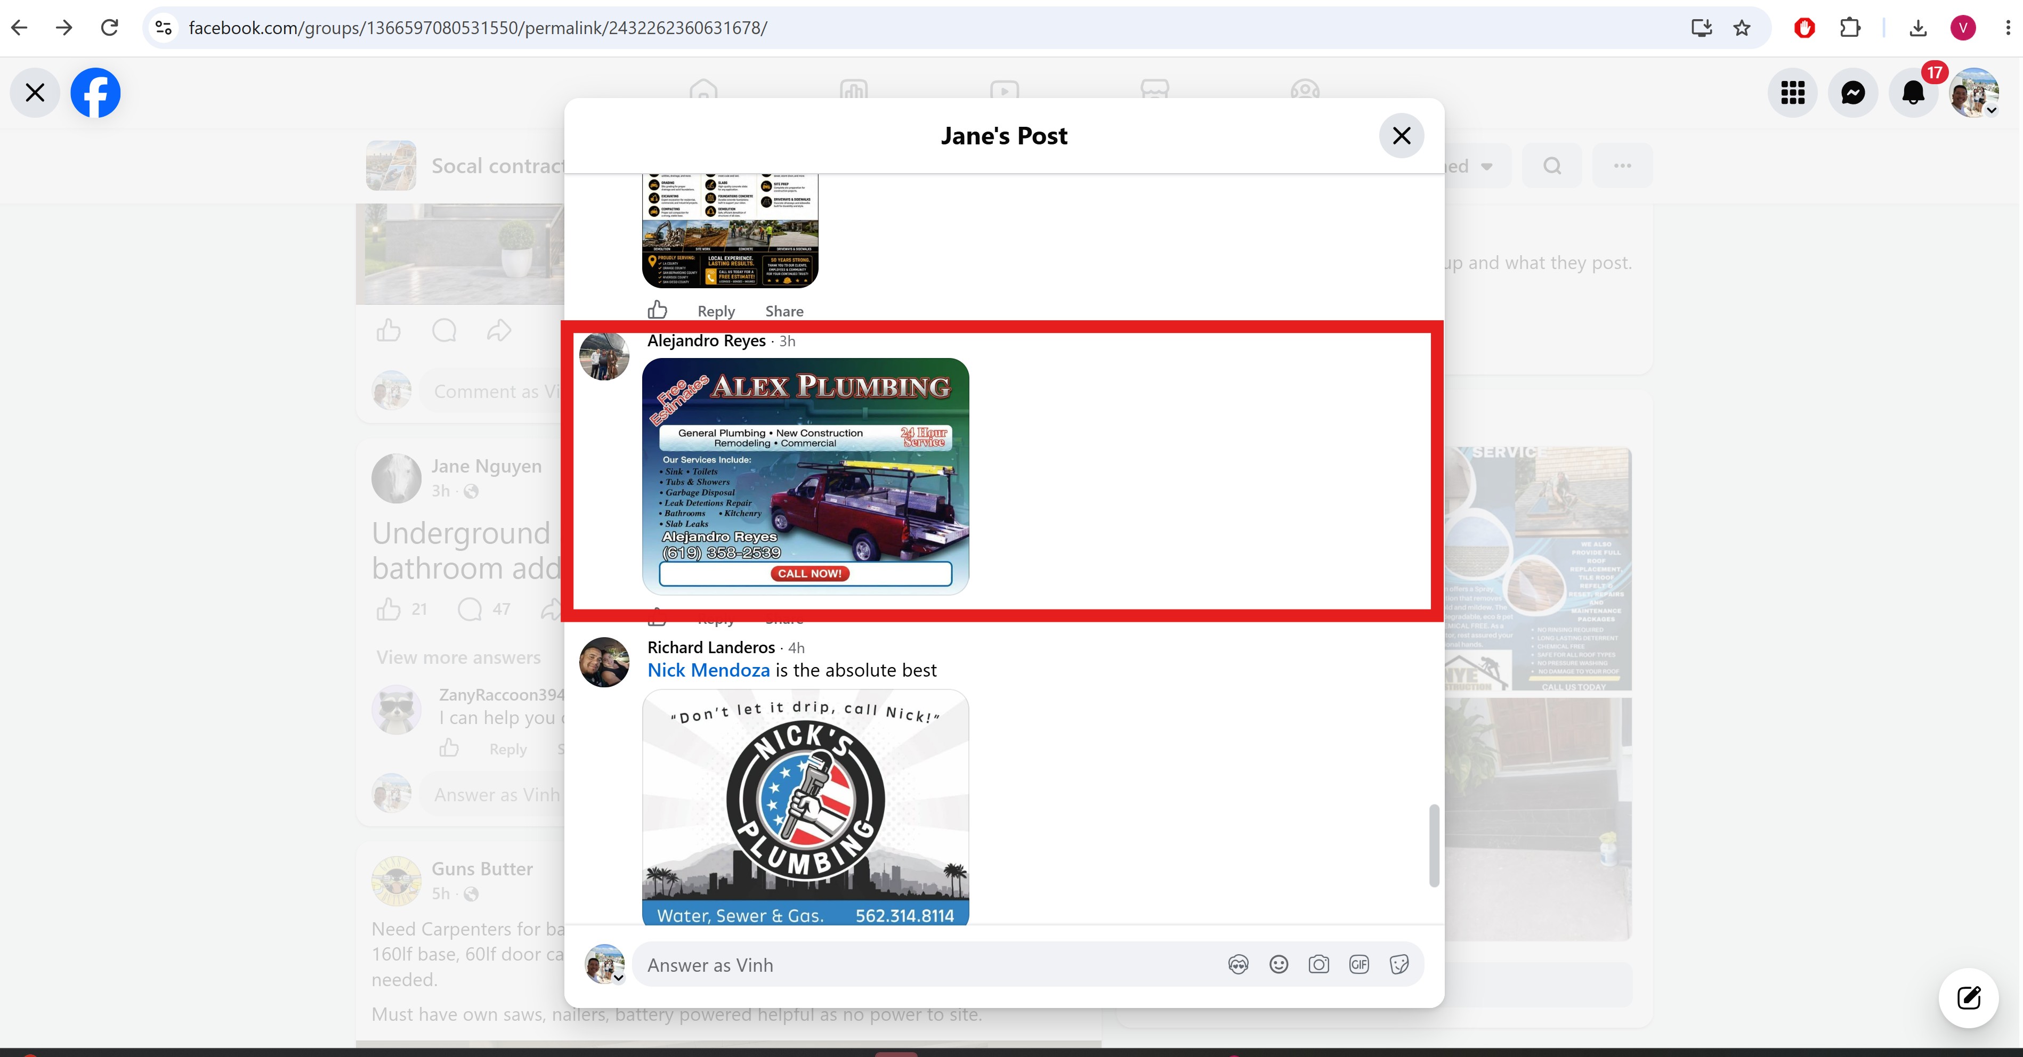Like ZanyRaccoon394's background comment
The height and width of the screenshot is (1057, 2023).
449,747
